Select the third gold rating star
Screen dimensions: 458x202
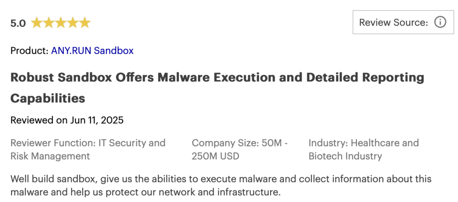click(60, 23)
